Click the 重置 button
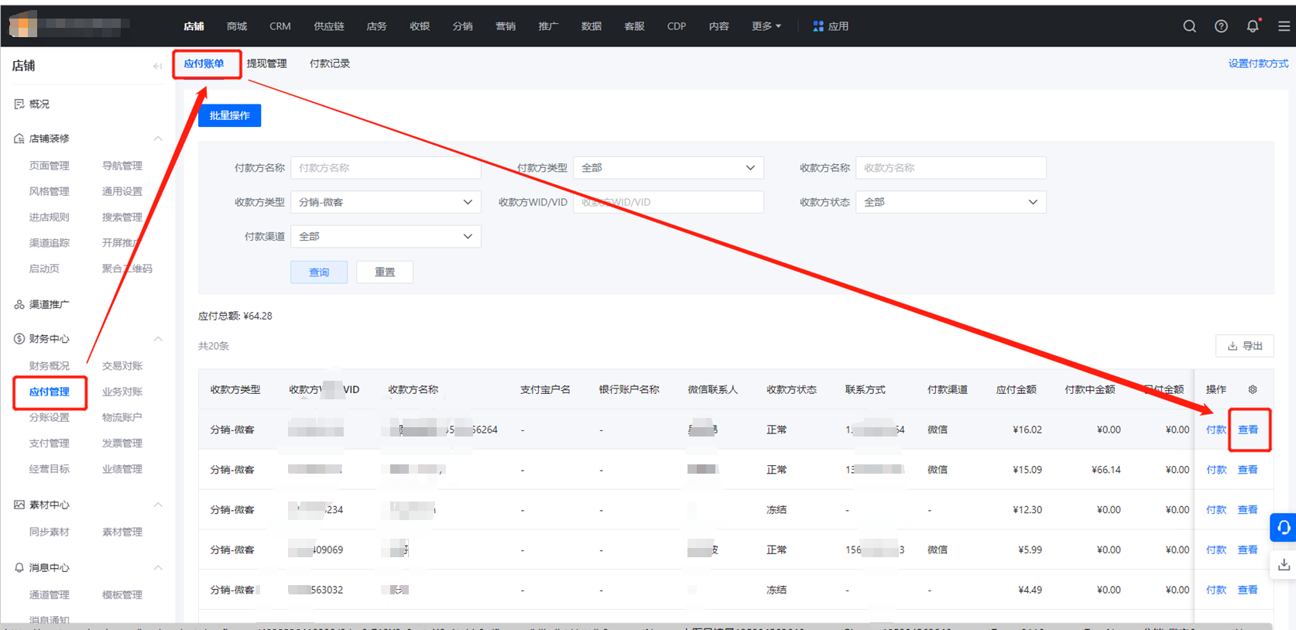Viewport: 1296px width, 630px height. tap(385, 272)
